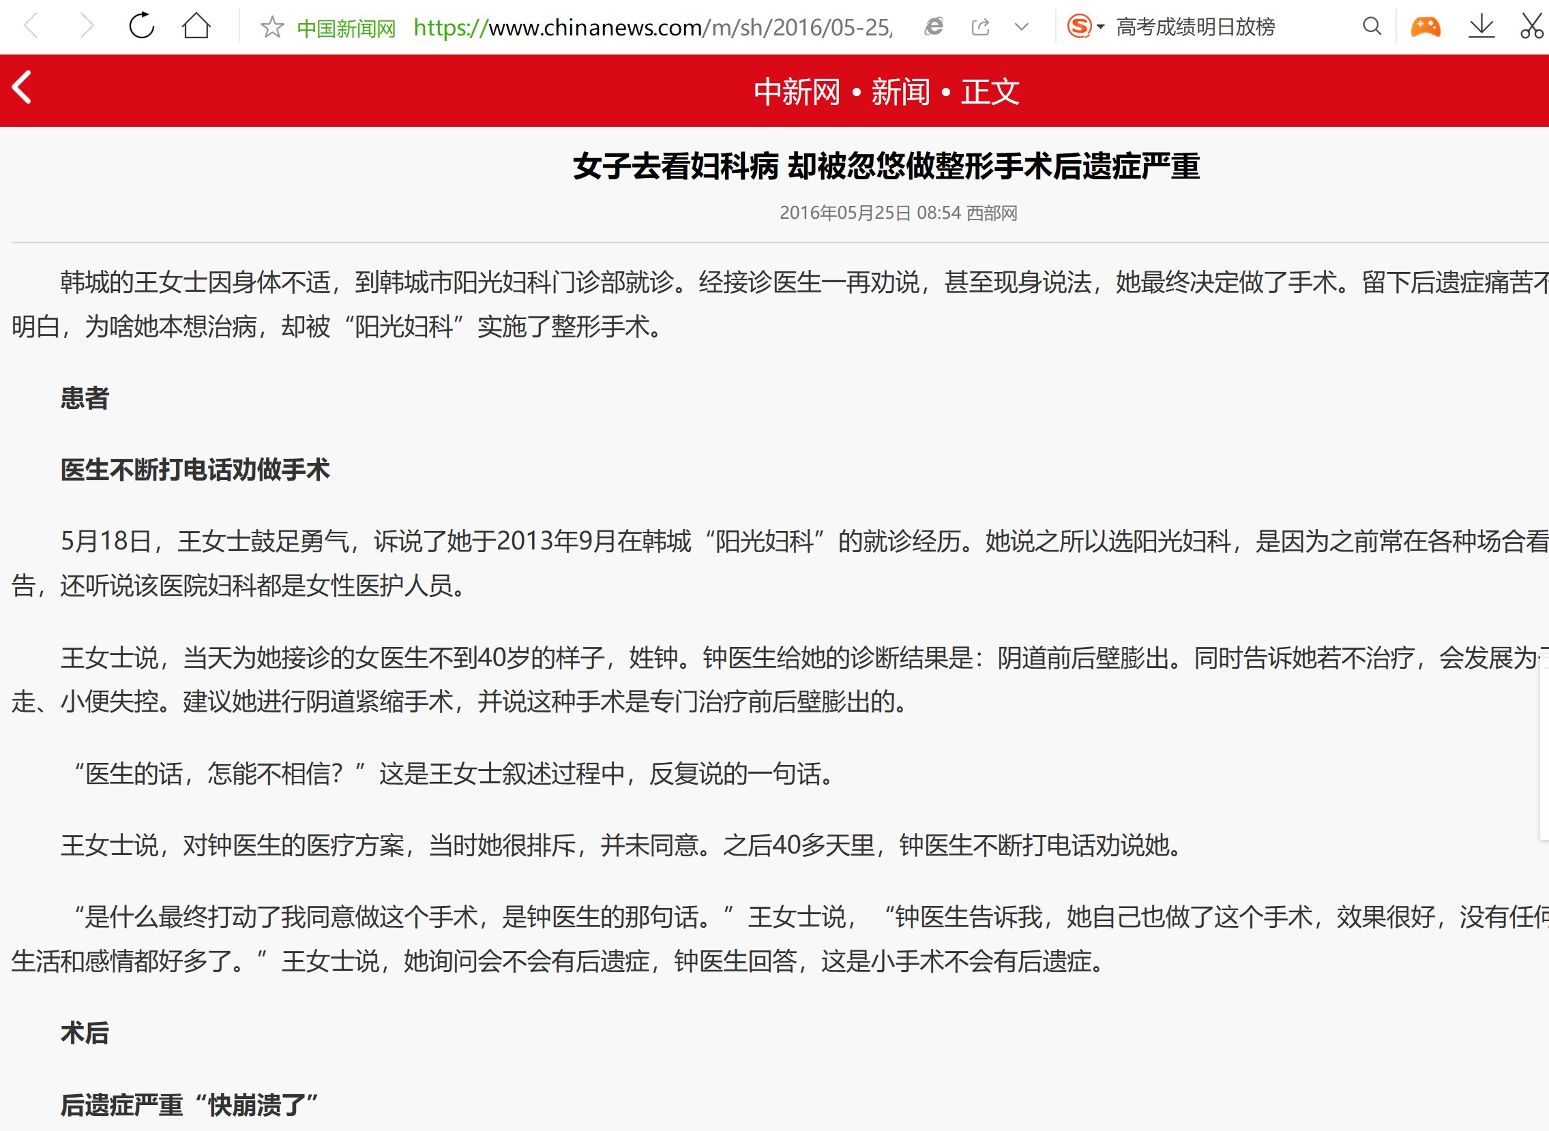Click the subheading 后遗症严重“快崩溃了”
The height and width of the screenshot is (1131, 1549).
click(190, 1104)
